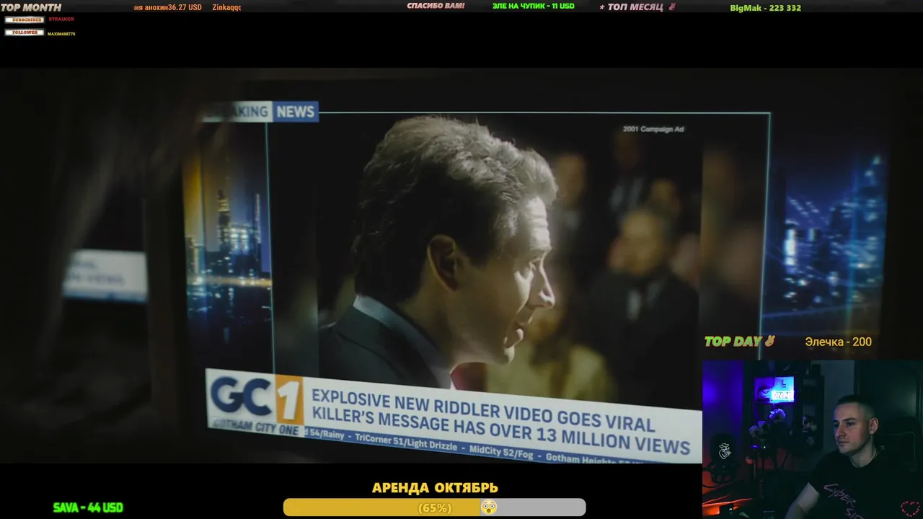Click the '2001 Campaign Ad' caption
Viewport: 923px width, 519px height.
point(653,129)
